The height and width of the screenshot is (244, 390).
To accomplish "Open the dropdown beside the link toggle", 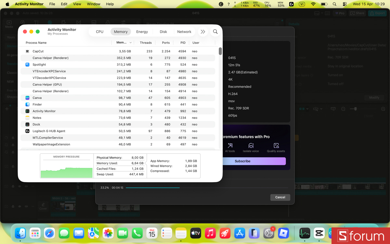I will click(x=307, y=109).
